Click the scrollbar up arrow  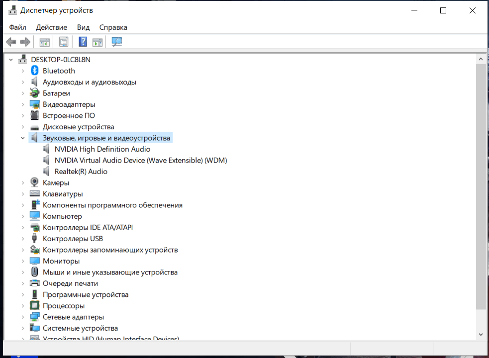[481, 59]
